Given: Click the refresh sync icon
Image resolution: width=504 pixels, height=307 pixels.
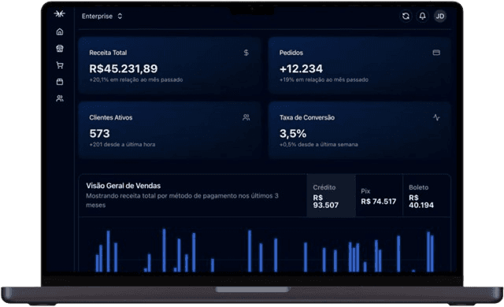Looking at the screenshot, I should pos(406,16).
